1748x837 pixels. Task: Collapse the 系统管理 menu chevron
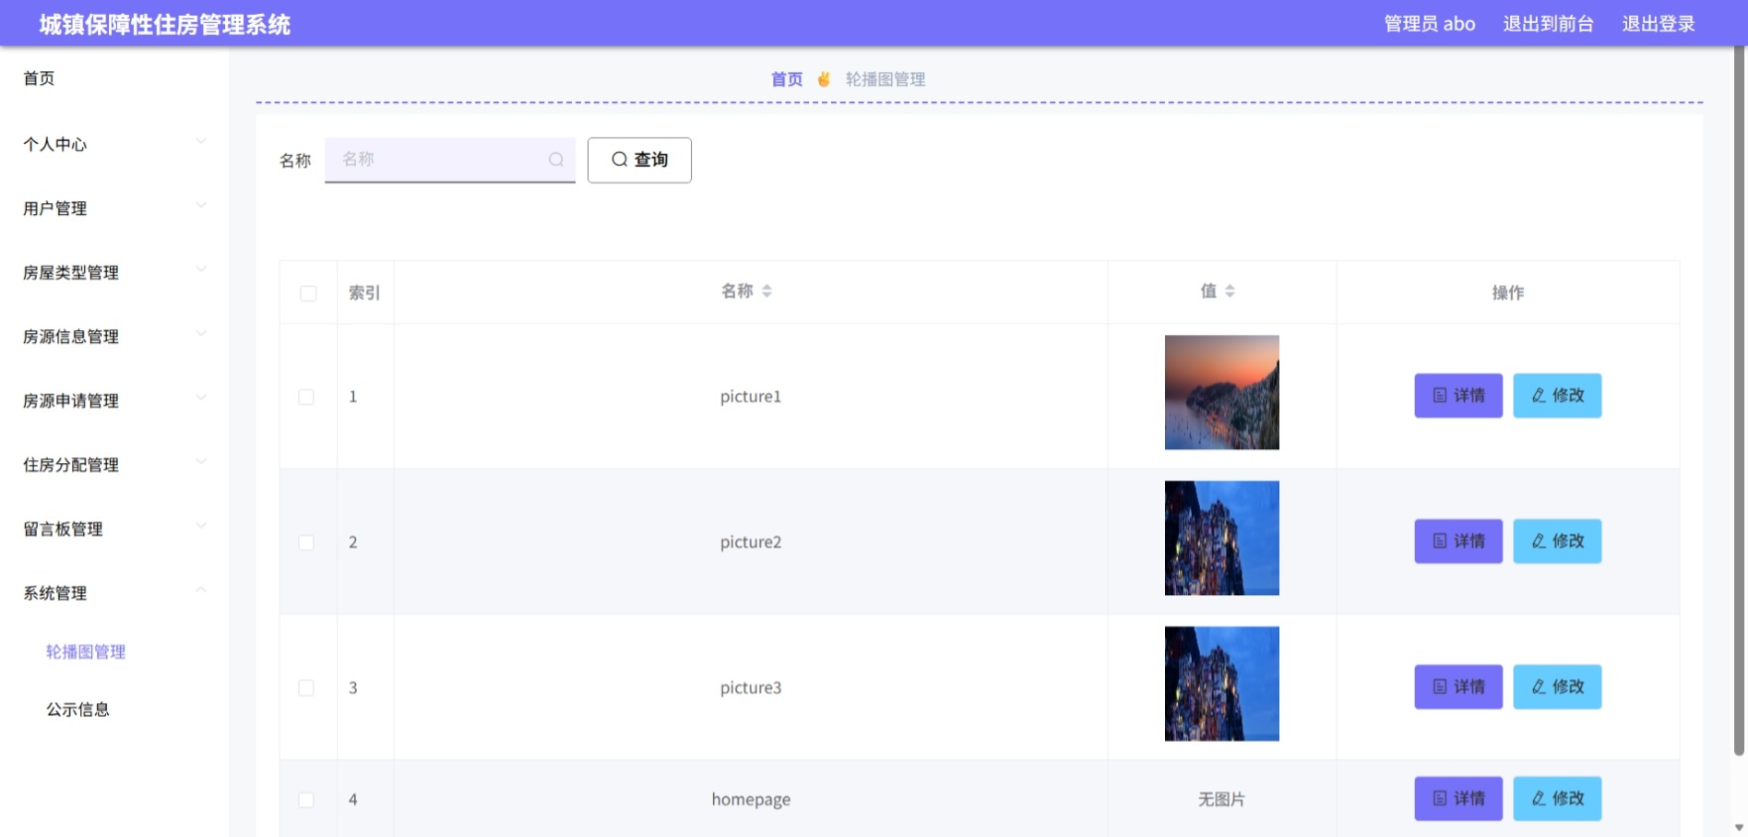click(201, 590)
